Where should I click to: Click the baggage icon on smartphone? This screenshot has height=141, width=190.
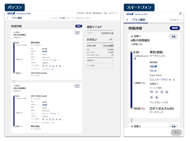point(162,92)
